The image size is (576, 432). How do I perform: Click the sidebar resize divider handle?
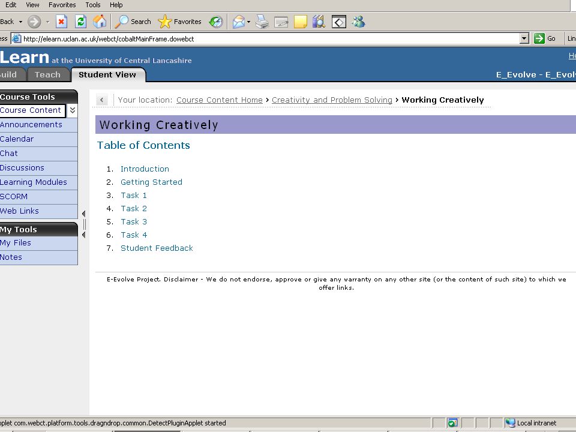coord(85,224)
